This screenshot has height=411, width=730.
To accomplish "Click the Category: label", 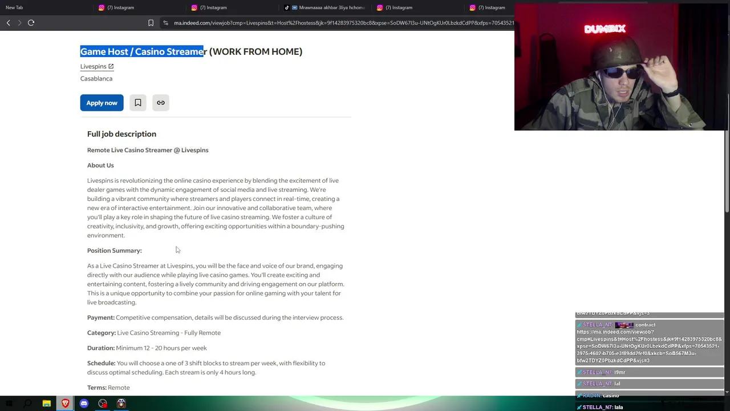I will [x=102, y=333].
